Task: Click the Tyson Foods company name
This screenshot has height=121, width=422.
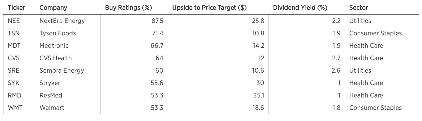Action: [x=58, y=33]
